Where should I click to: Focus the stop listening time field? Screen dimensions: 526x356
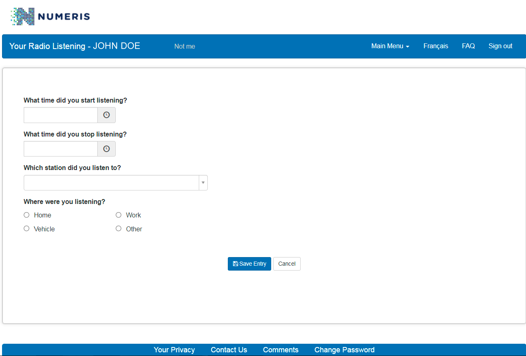[61, 149]
